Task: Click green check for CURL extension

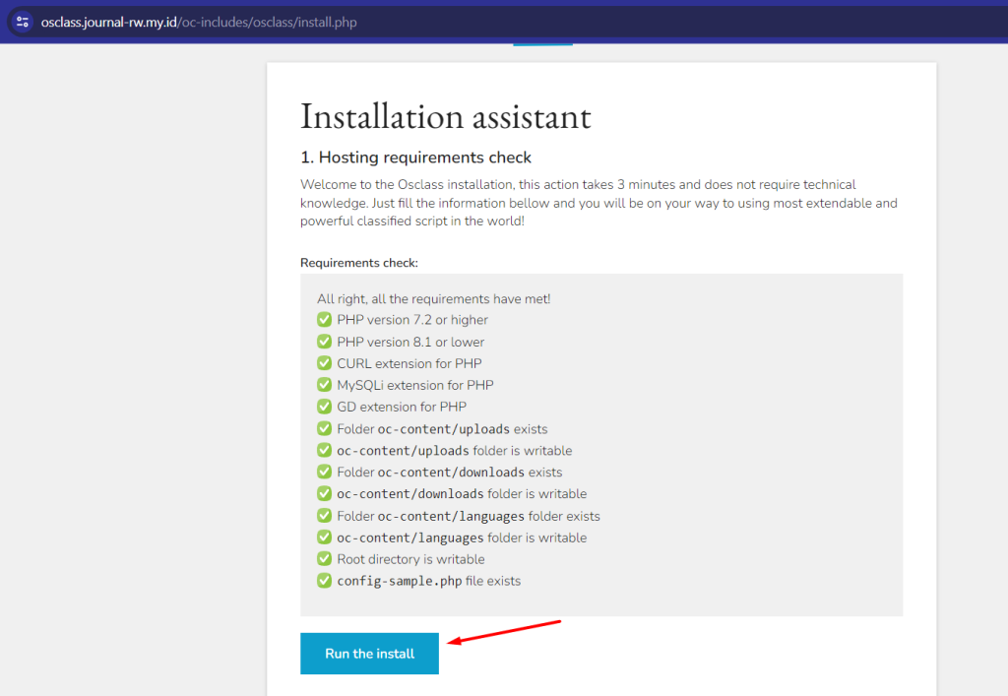Action: 324,363
